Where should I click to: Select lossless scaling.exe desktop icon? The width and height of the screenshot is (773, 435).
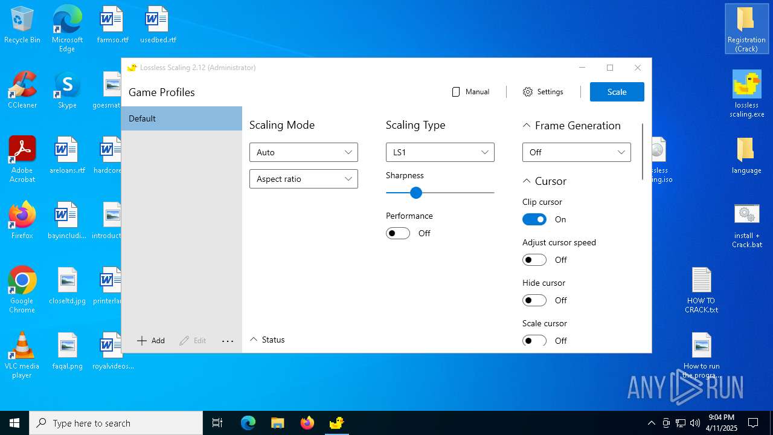coord(746,94)
